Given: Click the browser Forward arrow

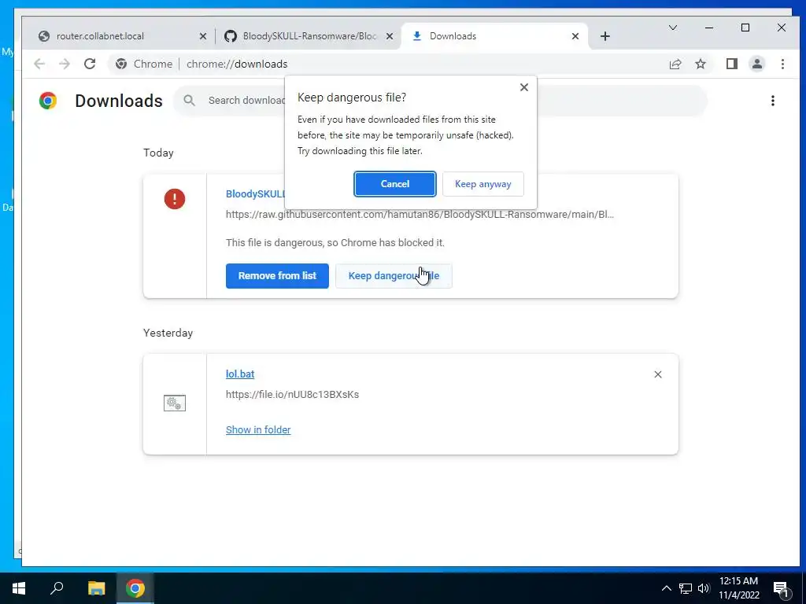Looking at the screenshot, I should (x=65, y=64).
